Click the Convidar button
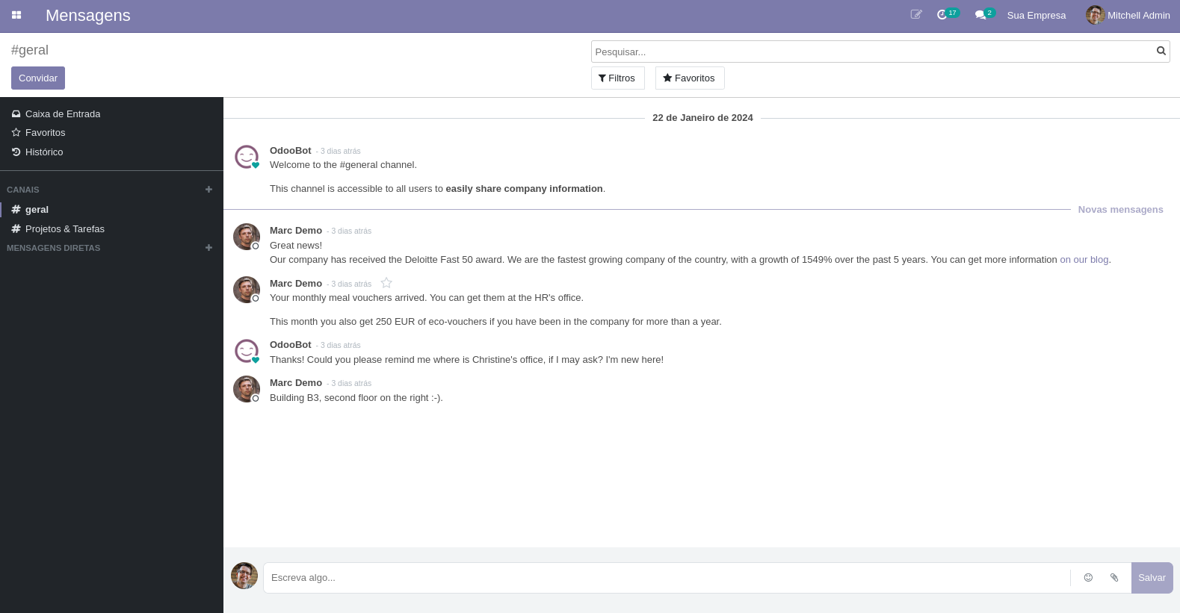1180x613 pixels. [38, 78]
